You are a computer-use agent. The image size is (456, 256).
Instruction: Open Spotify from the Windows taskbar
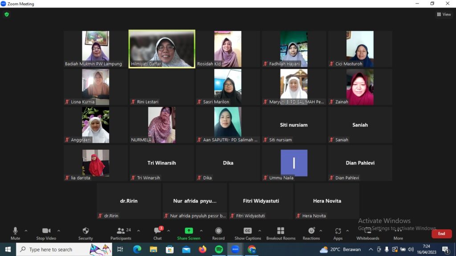pos(219,249)
